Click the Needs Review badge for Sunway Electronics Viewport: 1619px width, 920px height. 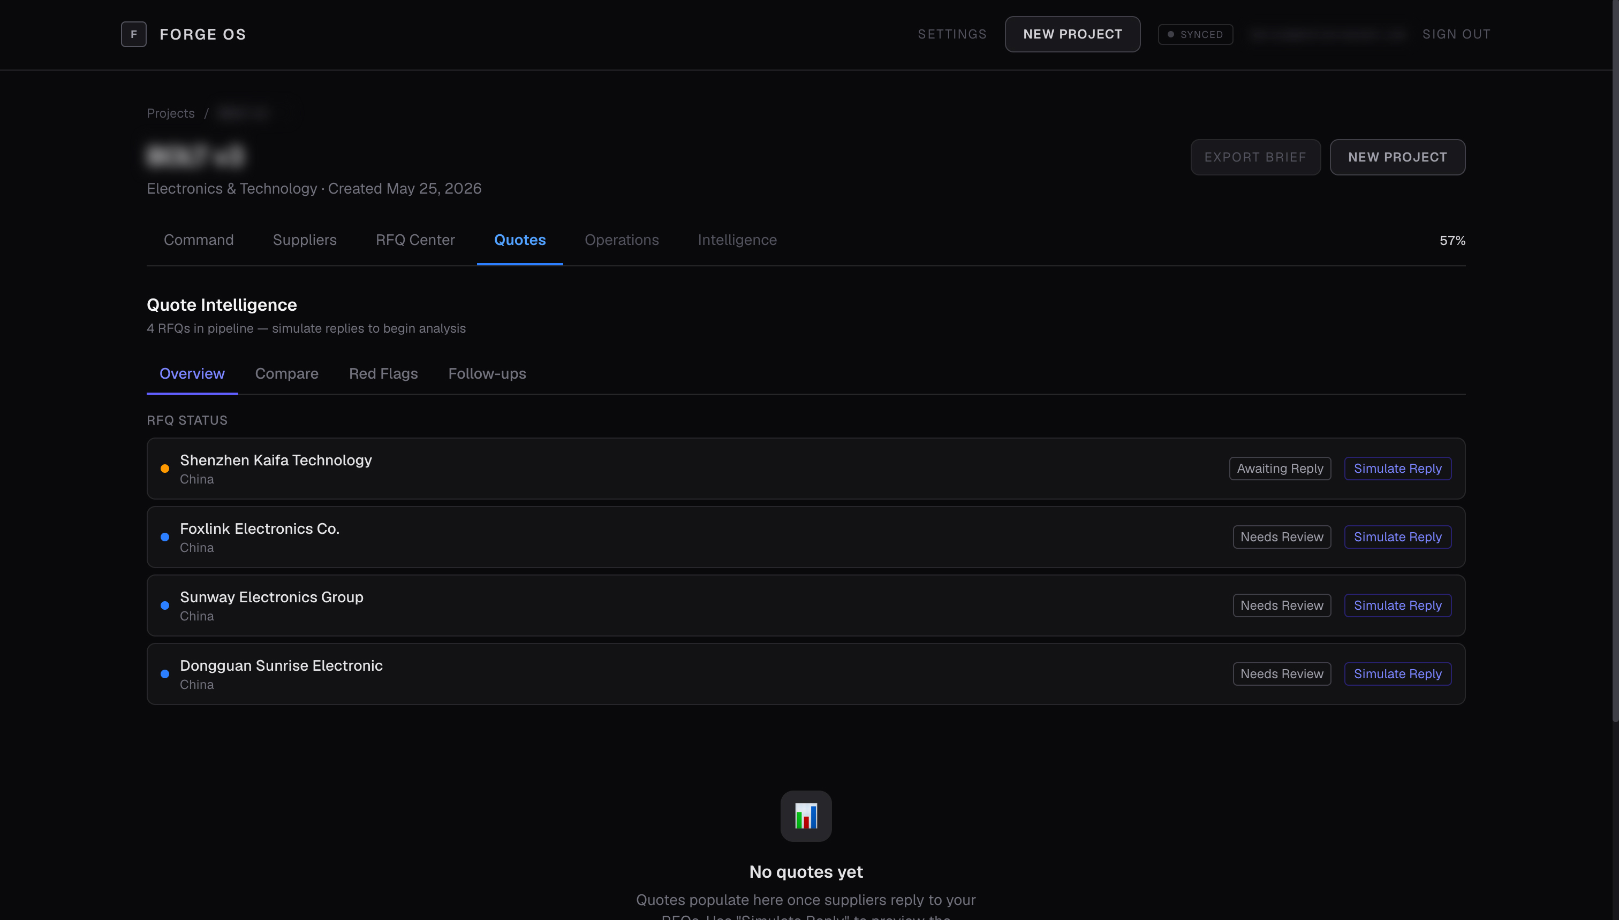point(1282,605)
